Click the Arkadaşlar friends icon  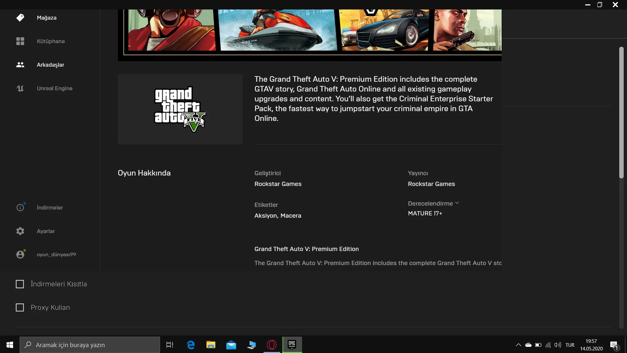[x=20, y=65]
